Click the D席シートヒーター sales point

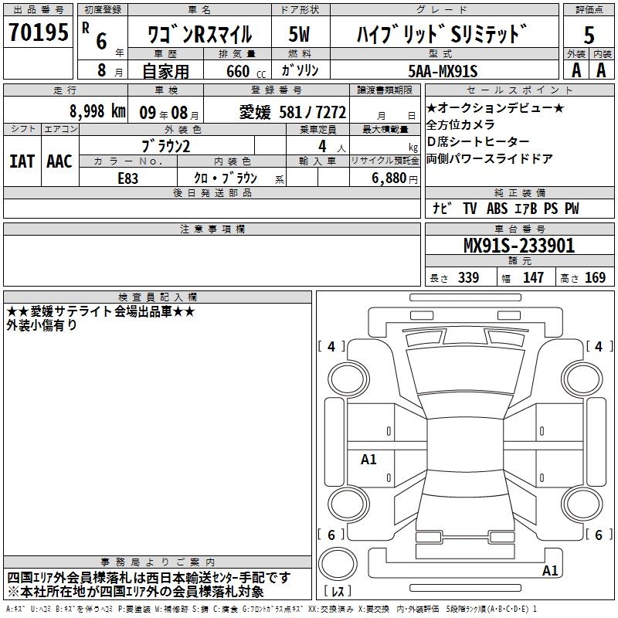(477, 141)
